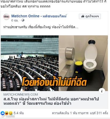Open the แชร์ 311 ครั้ง shares list

point(99,113)
